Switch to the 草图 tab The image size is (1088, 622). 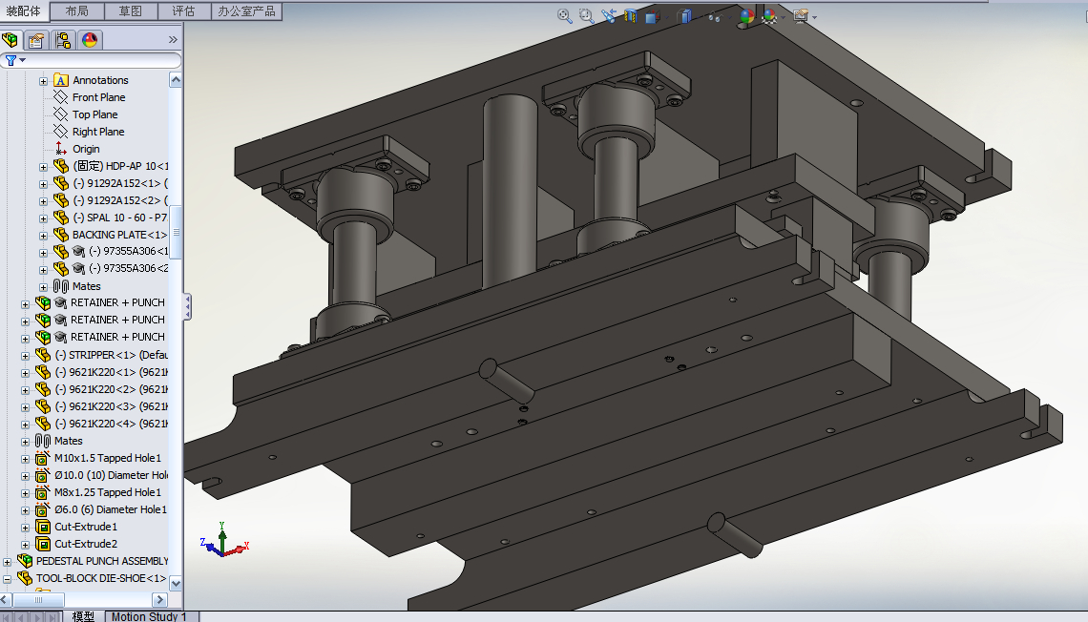point(131,11)
